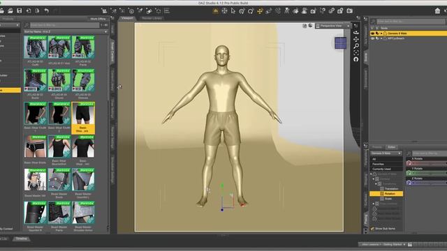Click the green Y Rotate dial icon
This screenshot has width=447, height=251.
(409, 173)
